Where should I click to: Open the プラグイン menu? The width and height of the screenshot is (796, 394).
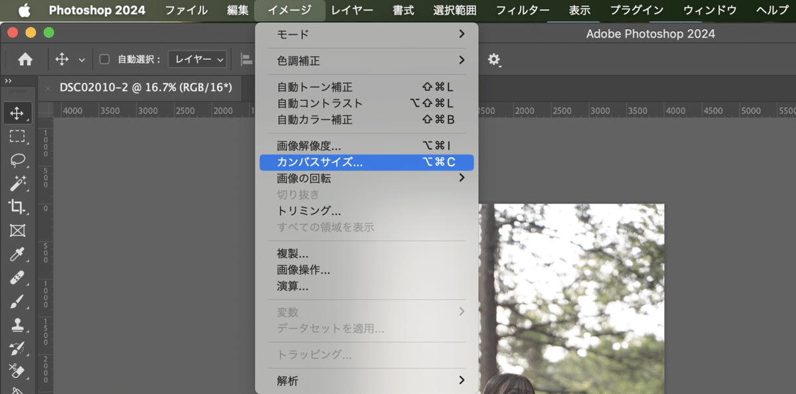[636, 10]
